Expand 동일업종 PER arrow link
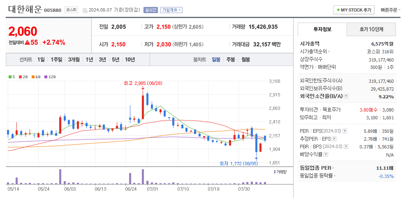405x198 pixels. point(317,168)
